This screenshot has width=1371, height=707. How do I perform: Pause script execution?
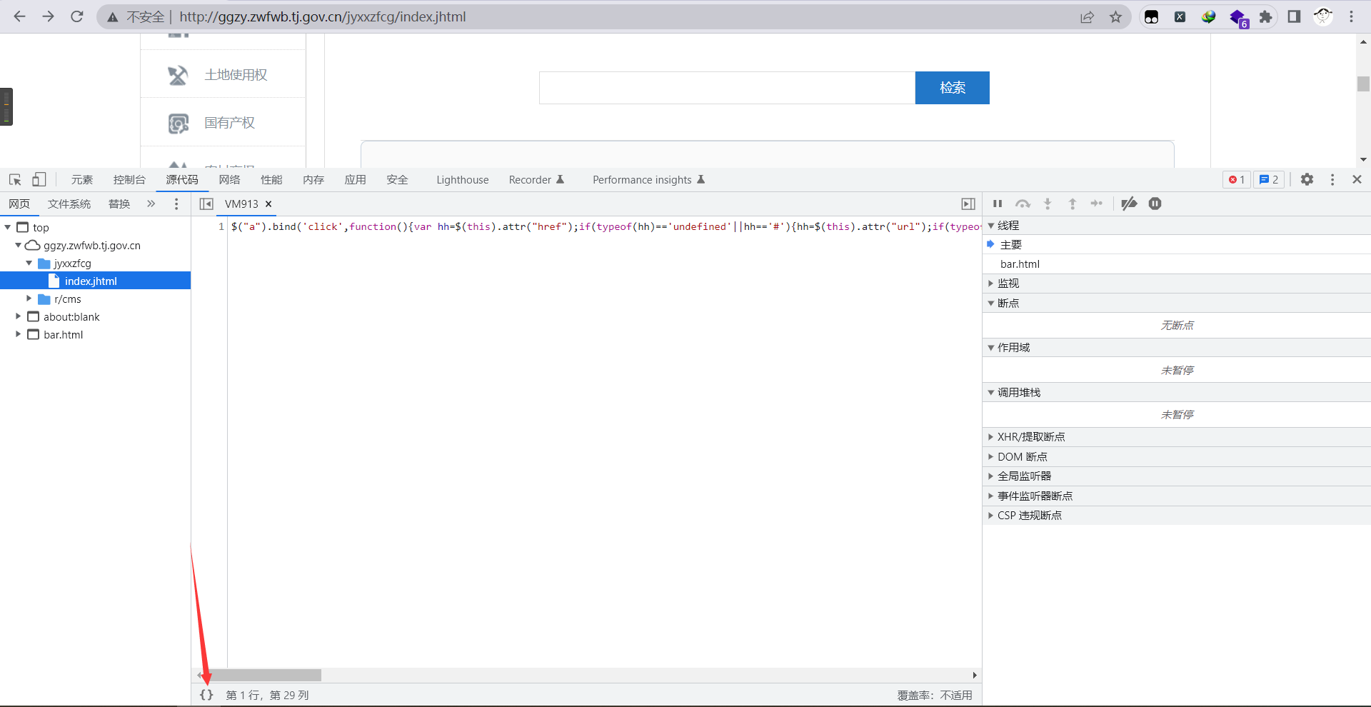point(998,204)
